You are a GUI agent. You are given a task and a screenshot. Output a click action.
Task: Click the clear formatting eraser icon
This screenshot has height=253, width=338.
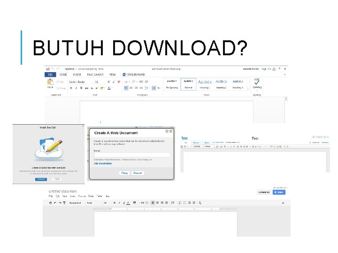[x=119, y=82]
